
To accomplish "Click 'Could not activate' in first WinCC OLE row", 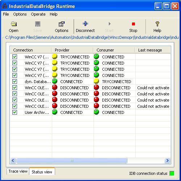I will pos(153,88).
